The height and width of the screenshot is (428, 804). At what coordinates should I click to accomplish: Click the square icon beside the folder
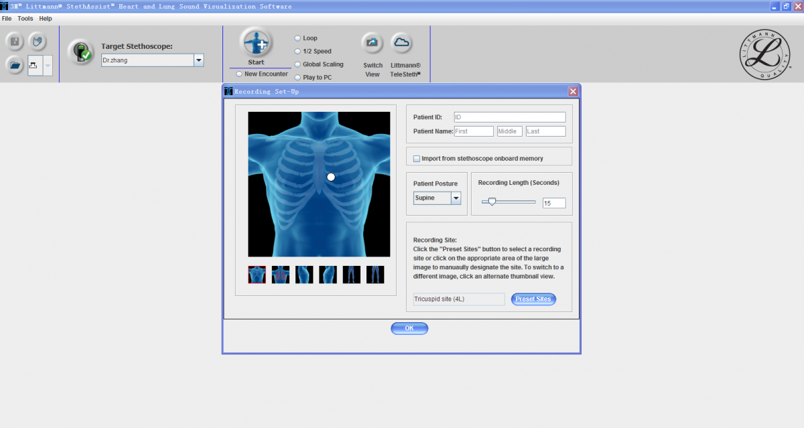point(35,66)
